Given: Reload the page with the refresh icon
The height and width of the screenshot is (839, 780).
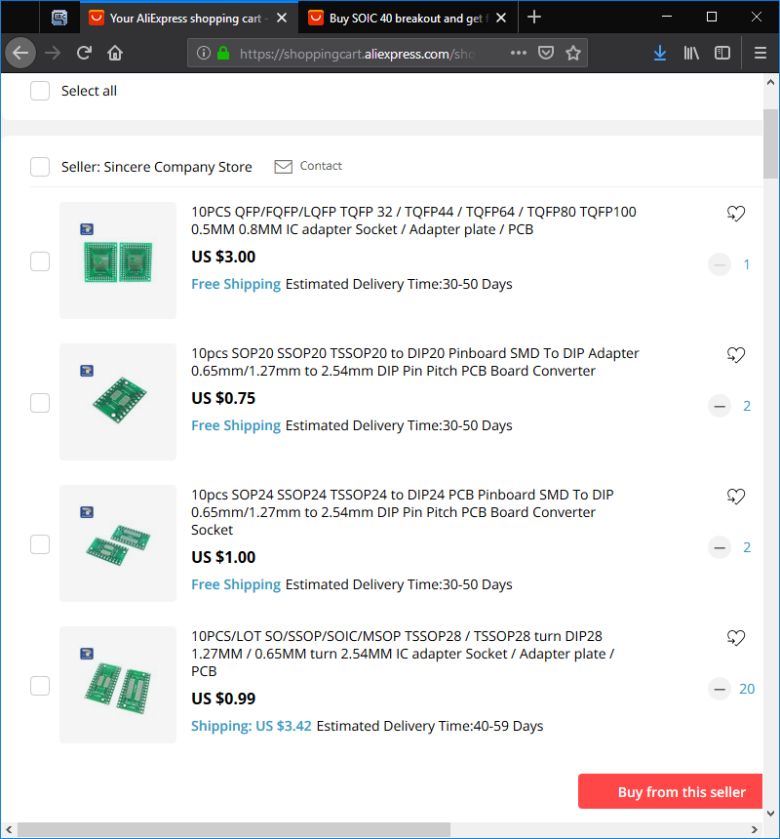Looking at the screenshot, I should click(x=84, y=53).
